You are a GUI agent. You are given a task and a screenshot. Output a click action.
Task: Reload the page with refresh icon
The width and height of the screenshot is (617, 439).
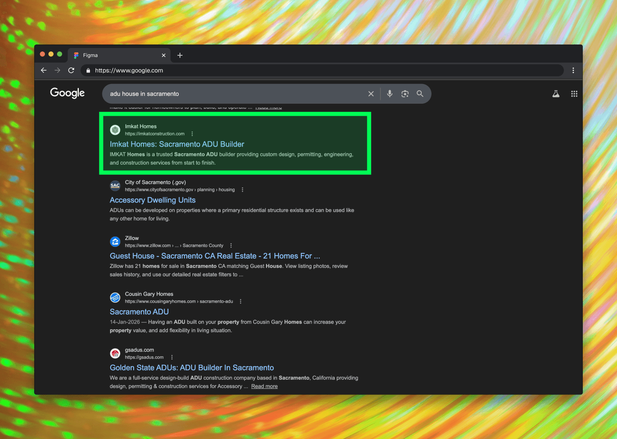point(71,70)
